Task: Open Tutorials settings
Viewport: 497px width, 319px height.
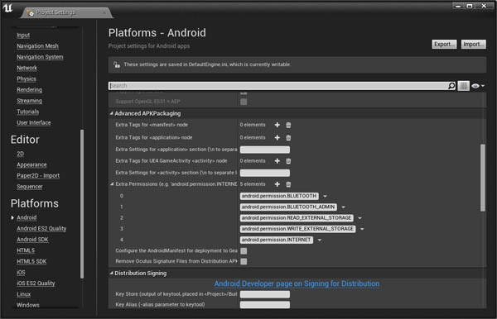Action: [x=28, y=112]
